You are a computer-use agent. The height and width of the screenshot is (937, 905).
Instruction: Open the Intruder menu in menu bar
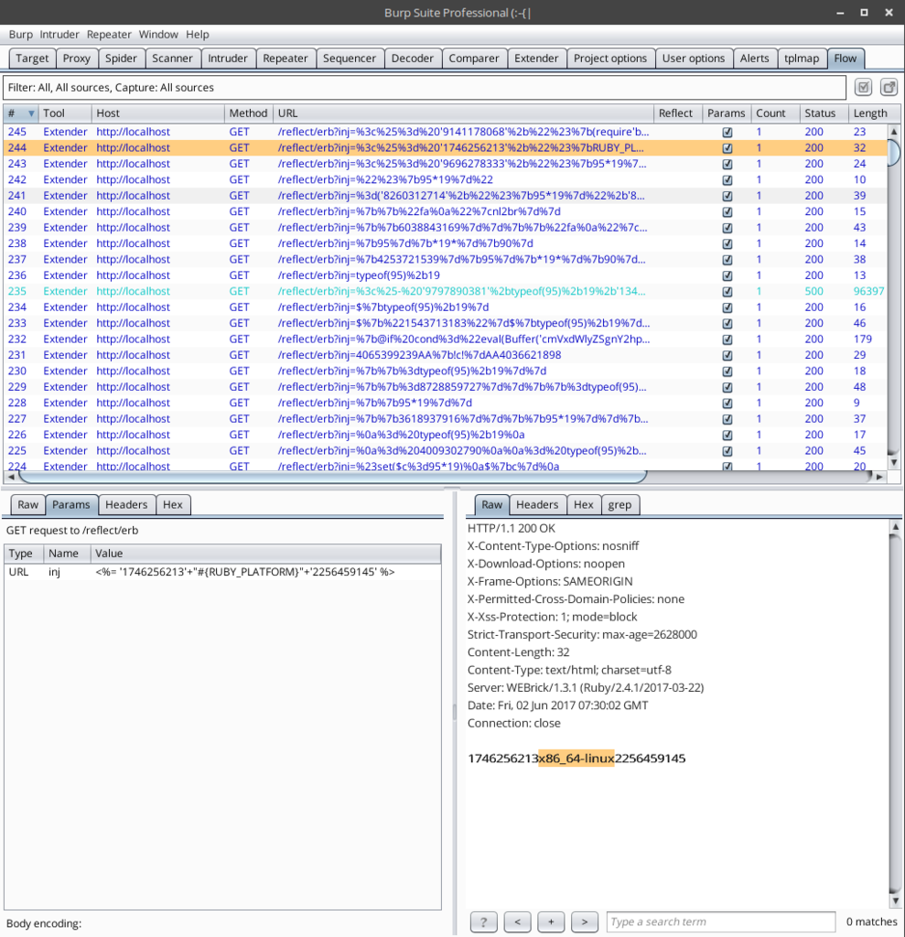(x=60, y=34)
